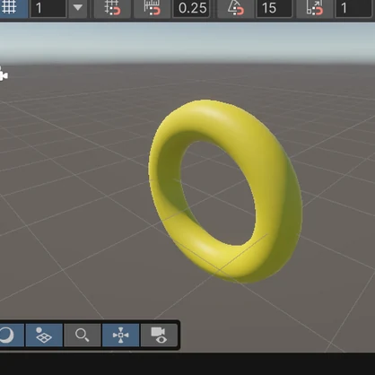Open the camera view settings icon
Viewport: 375px width, 375px height.
159,335
